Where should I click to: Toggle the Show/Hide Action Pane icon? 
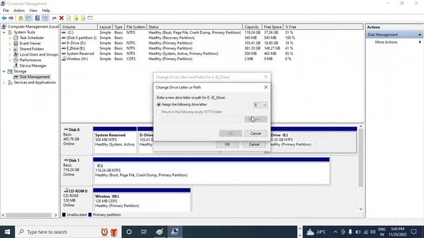tap(45, 18)
